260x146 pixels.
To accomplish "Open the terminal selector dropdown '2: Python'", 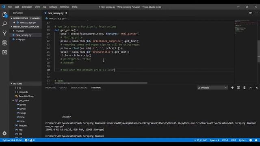I will pyautogui.click(x=212, y=88).
